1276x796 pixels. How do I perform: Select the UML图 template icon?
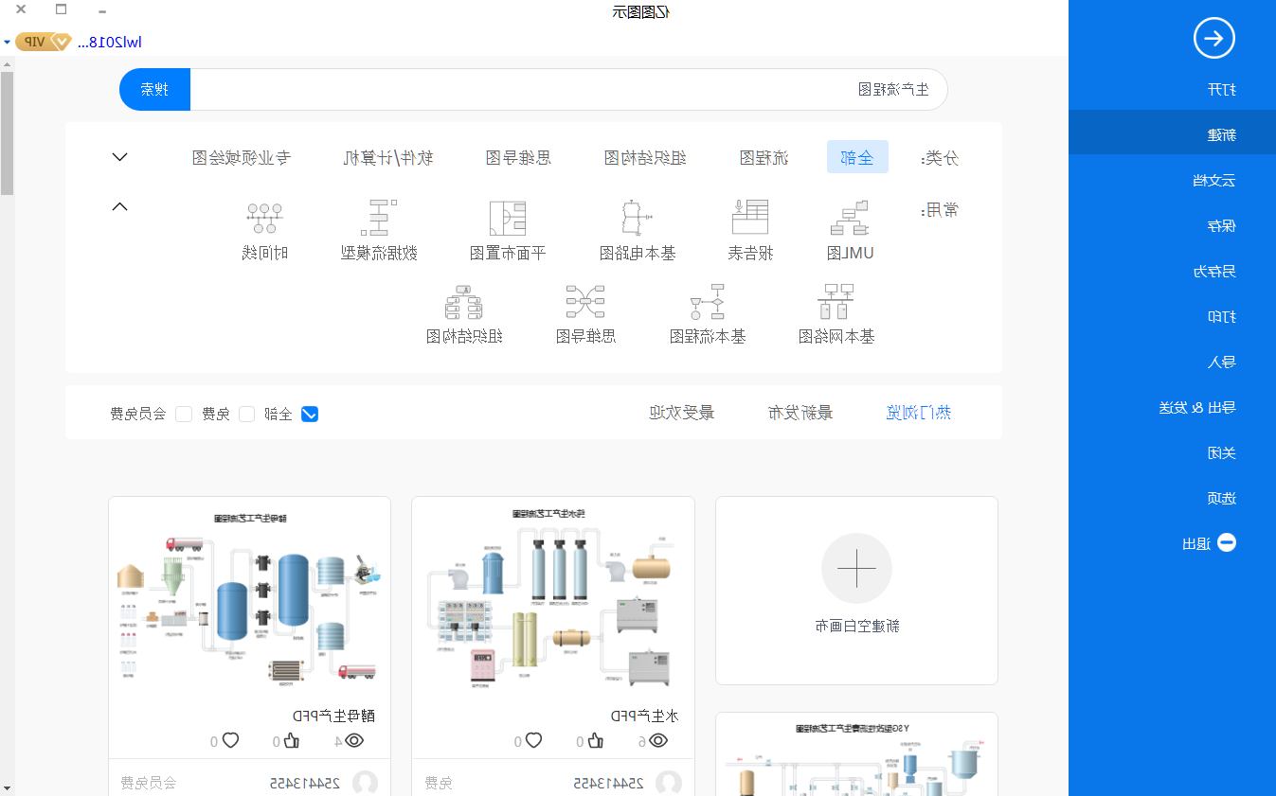(850, 218)
